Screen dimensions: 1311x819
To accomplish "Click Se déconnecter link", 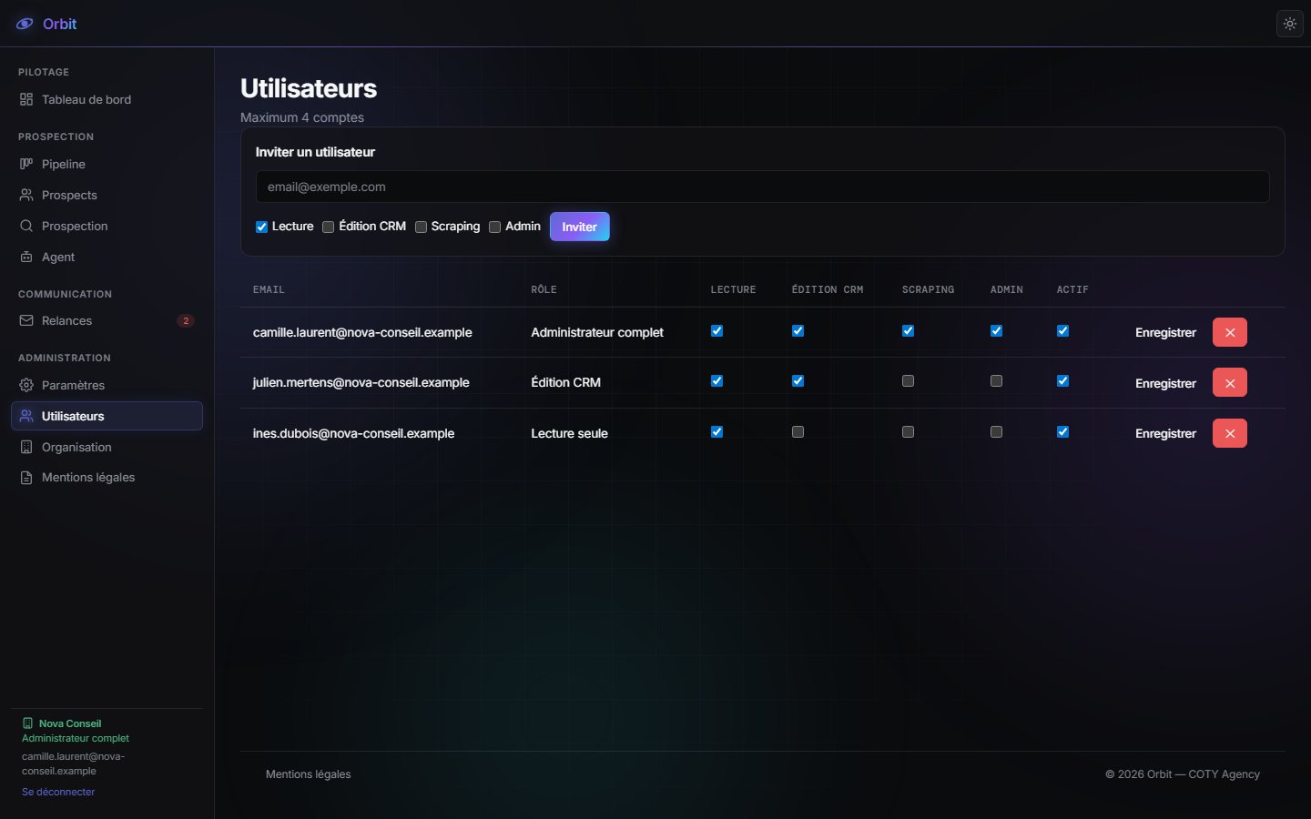I will [58, 792].
